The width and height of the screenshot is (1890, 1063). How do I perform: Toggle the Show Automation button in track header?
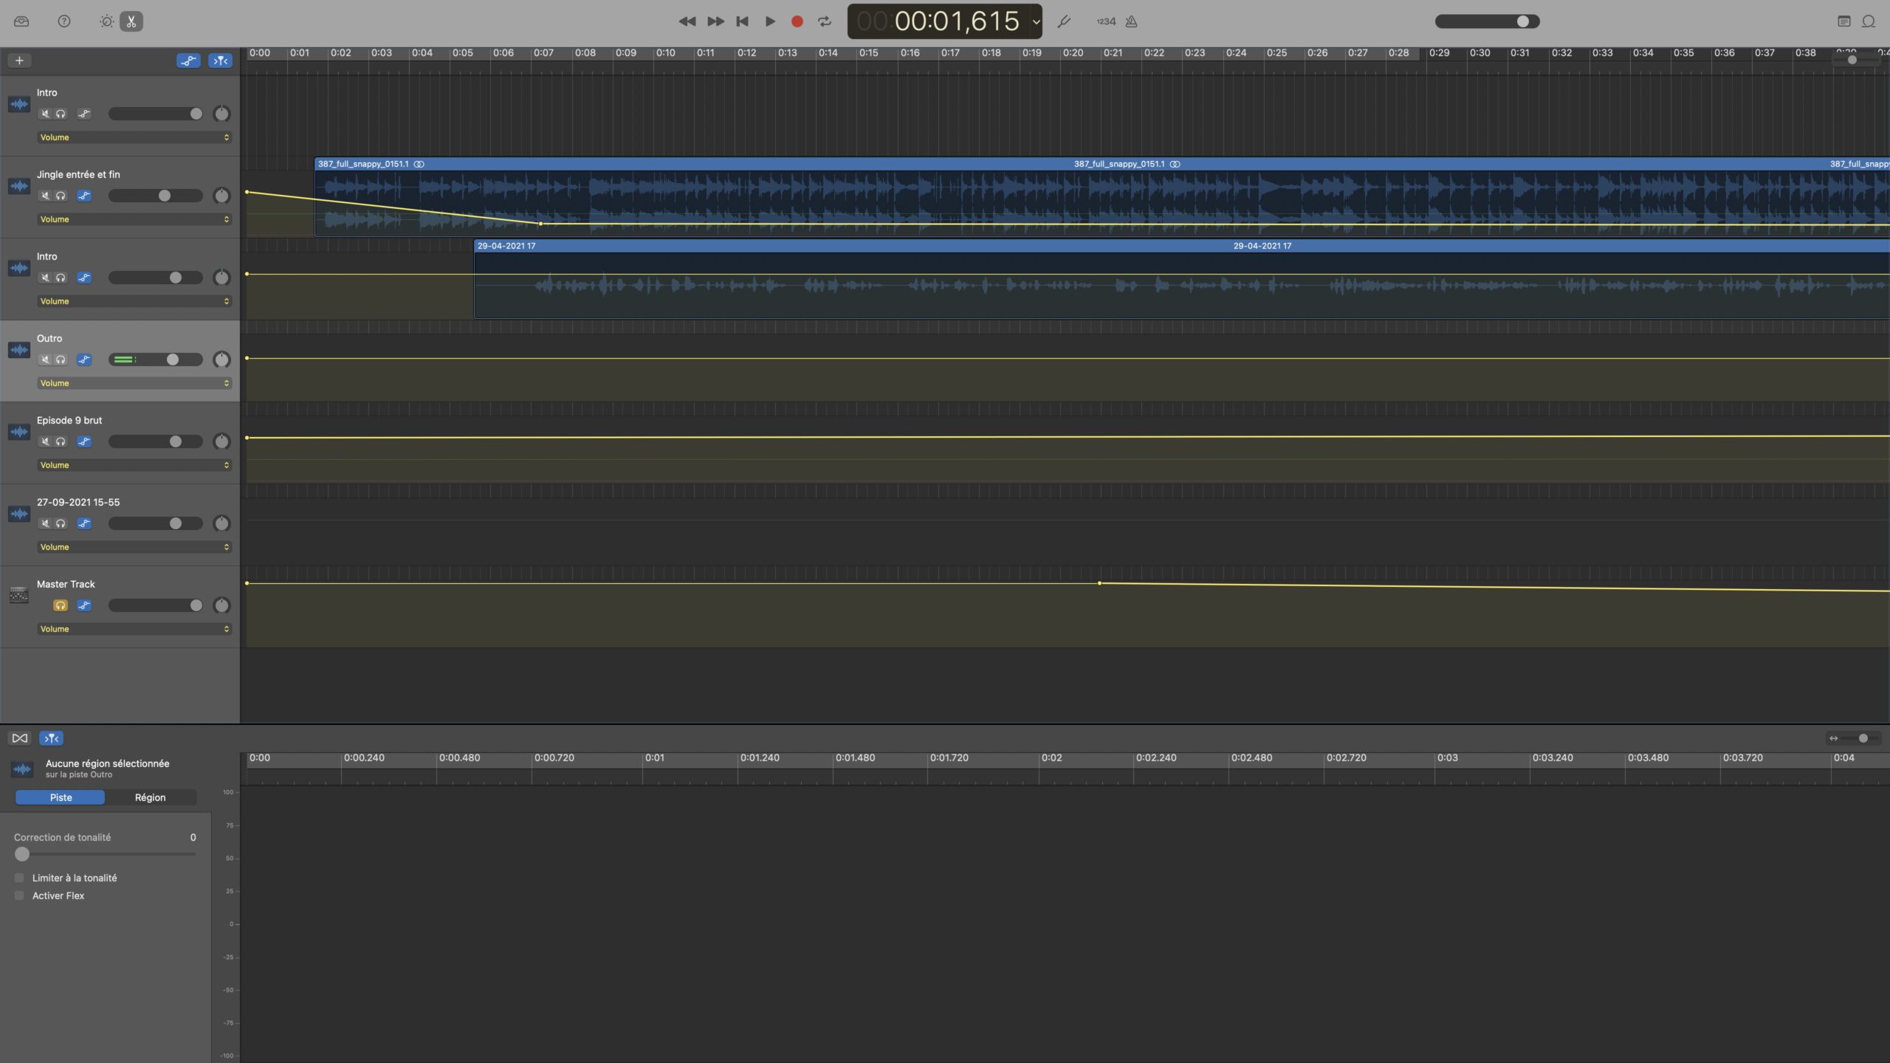pos(188,61)
